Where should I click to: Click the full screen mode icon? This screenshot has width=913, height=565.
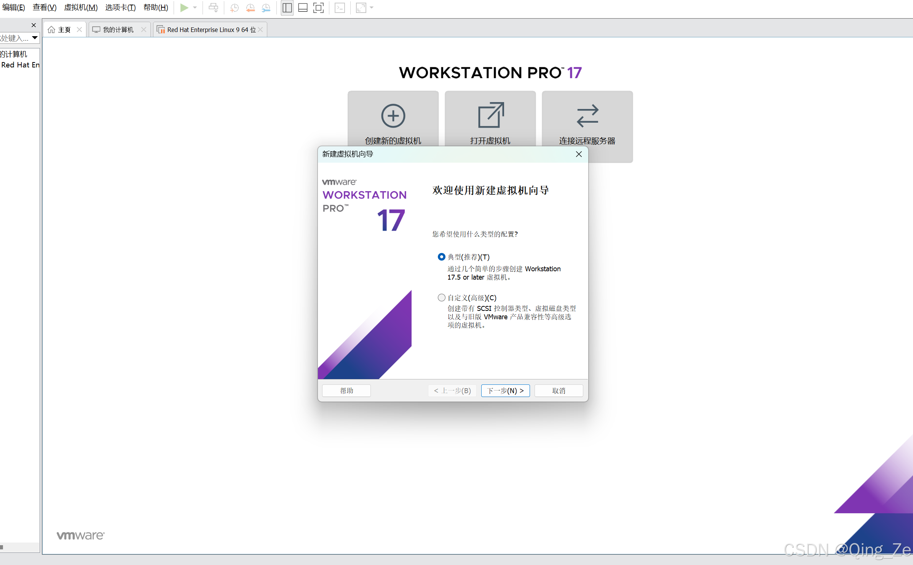tap(319, 8)
